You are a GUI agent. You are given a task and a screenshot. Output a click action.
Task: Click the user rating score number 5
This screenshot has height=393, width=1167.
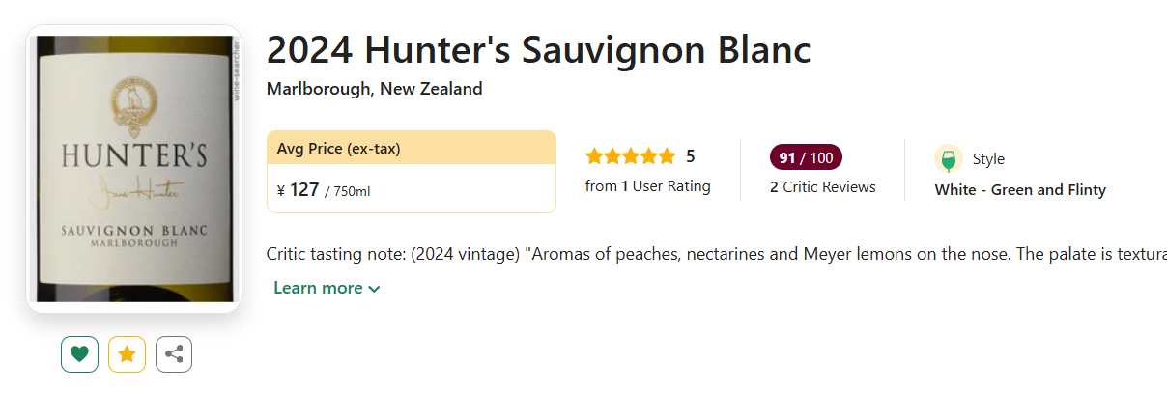click(x=690, y=156)
